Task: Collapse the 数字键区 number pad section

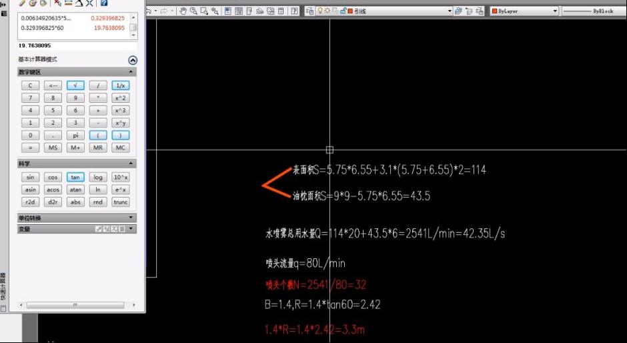Action: click(131, 71)
